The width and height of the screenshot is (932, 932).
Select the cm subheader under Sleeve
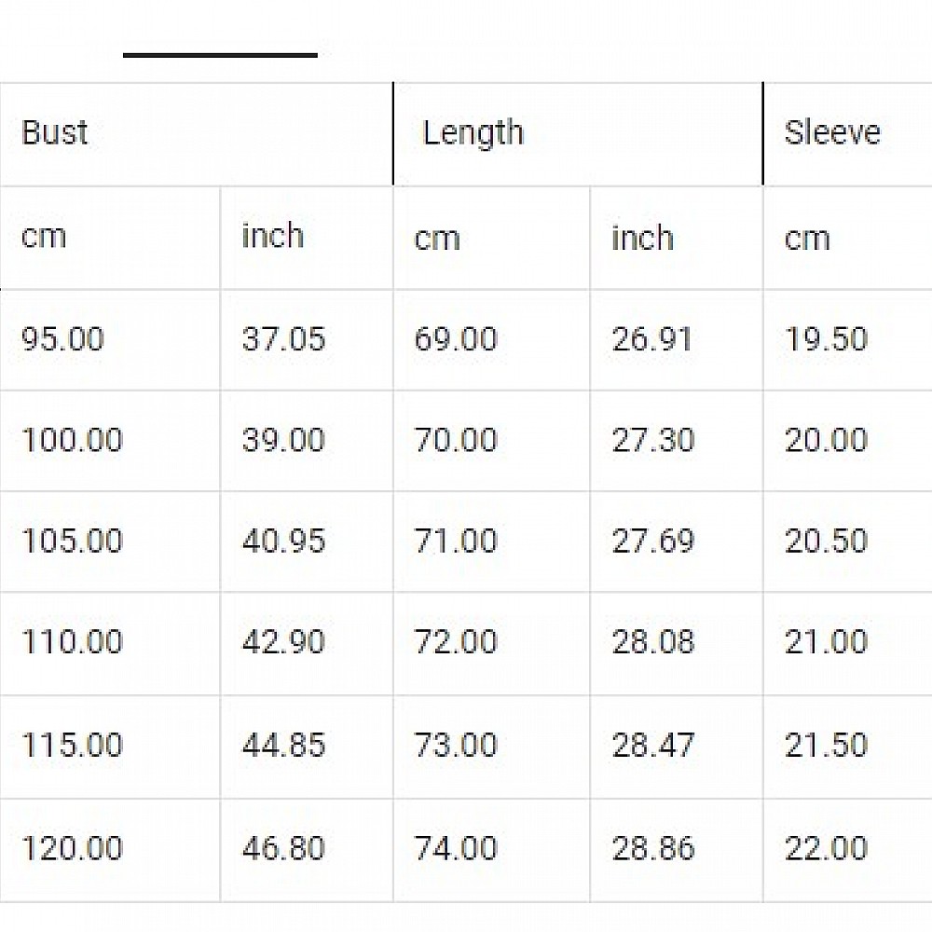pos(807,238)
